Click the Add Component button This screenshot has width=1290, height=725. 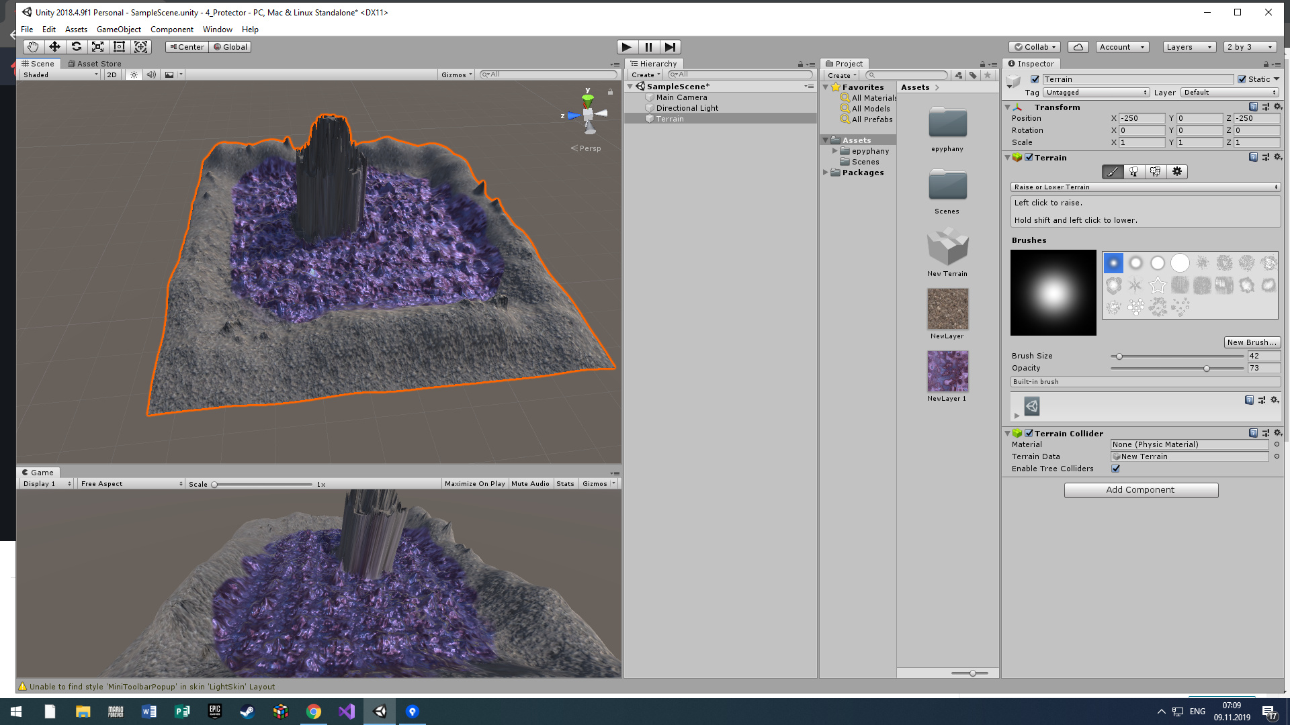(x=1140, y=489)
